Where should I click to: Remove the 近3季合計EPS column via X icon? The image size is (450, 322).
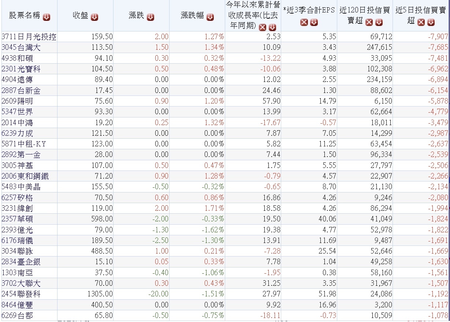tap(304, 23)
